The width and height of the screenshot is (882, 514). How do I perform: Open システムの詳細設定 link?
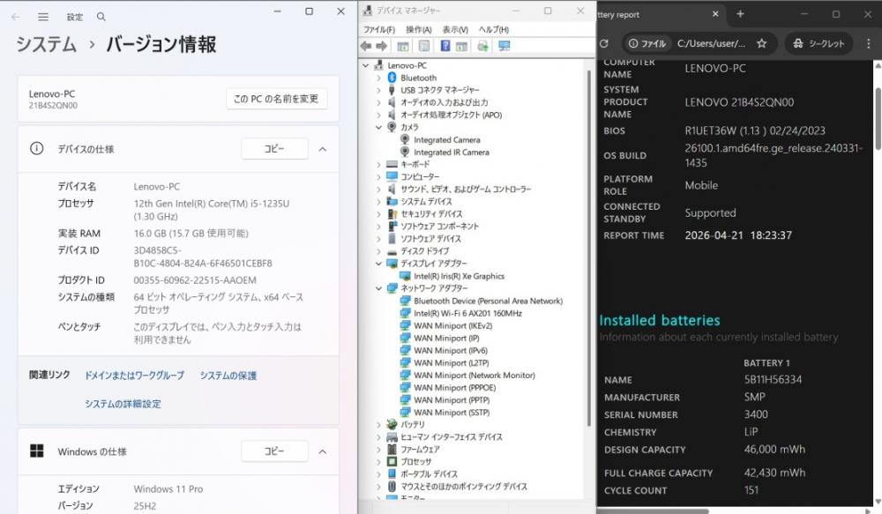tap(123, 404)
